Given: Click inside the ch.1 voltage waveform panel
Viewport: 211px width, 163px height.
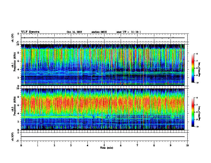Looking at the screenshot, I should pos(104,38).
